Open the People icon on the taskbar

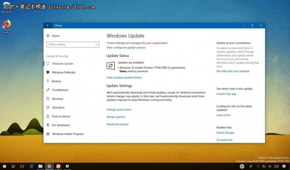251,167
